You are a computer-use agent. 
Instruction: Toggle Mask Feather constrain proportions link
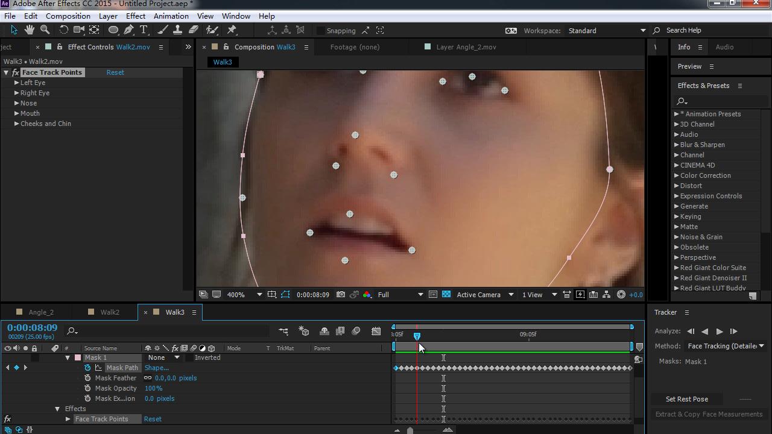tap(148, 378)
